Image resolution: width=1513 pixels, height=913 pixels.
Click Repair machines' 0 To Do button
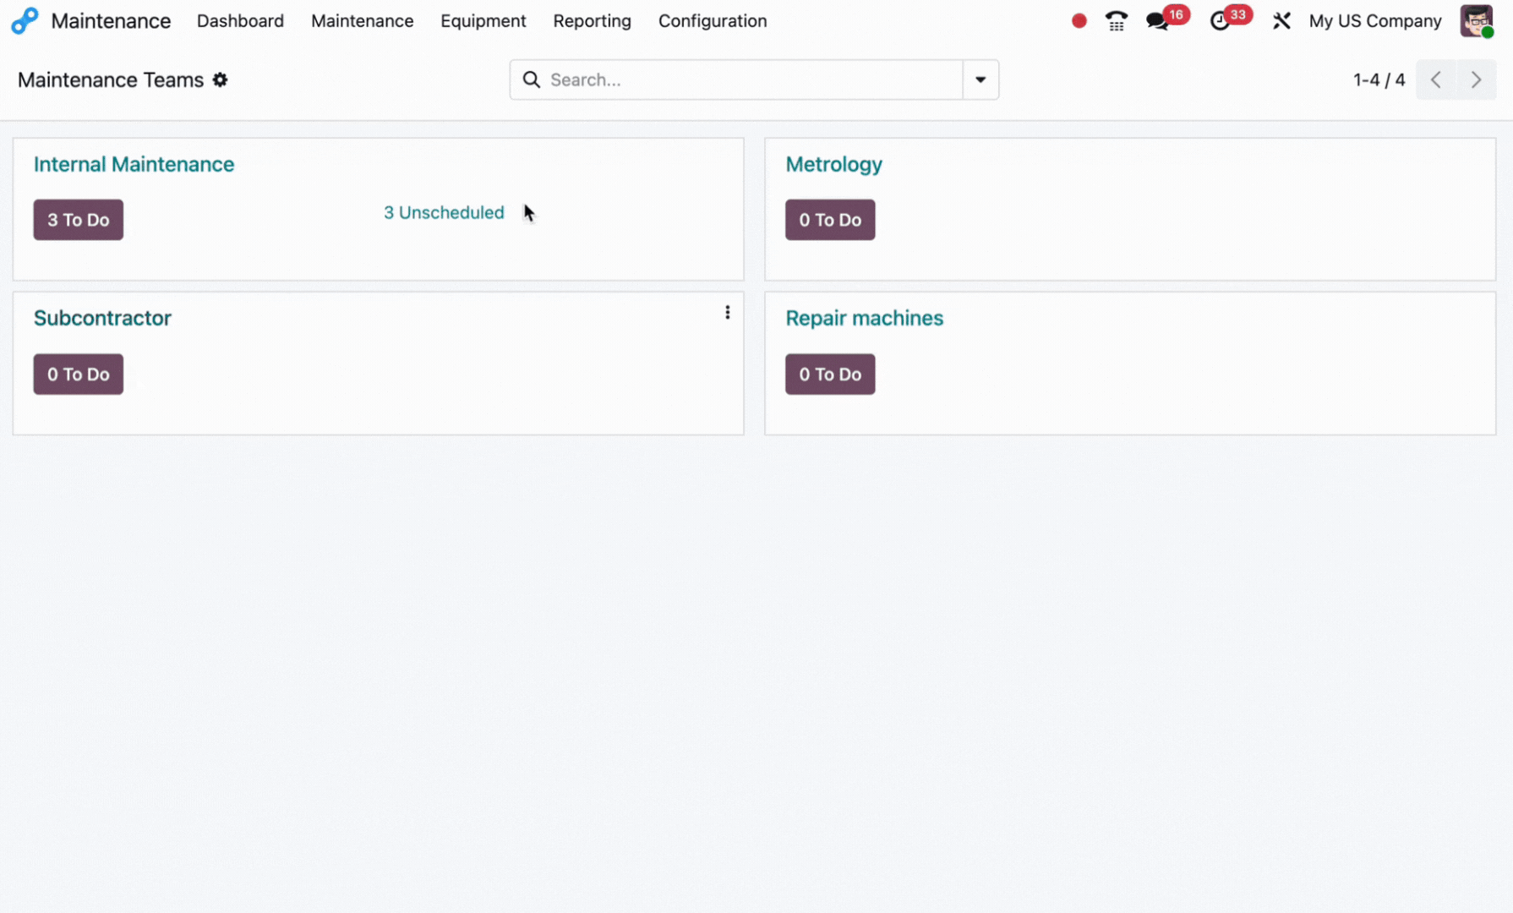pyautogui.click(x=830, y=374)
